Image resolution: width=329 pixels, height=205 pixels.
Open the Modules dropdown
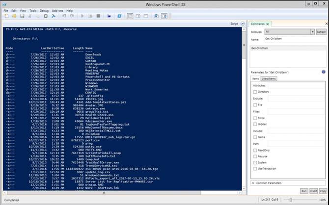pos(290,32)
